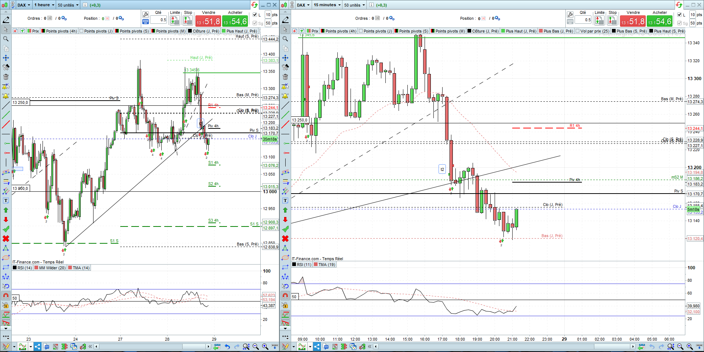Open DAX instrument dropdown in right chart

click(x=303, y=5)
